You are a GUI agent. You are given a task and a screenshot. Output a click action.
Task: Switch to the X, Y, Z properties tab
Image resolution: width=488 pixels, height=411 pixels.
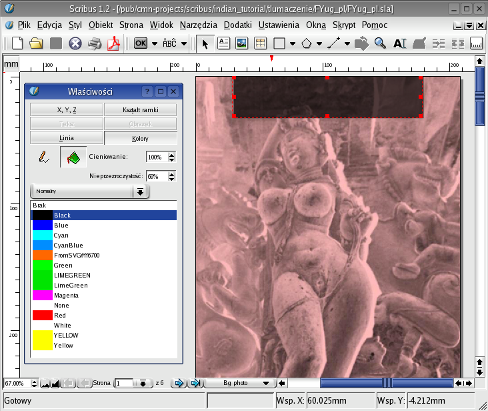(67, 109)
